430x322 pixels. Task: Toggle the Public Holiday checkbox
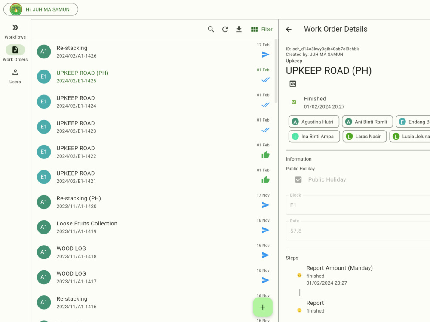[298, 179]
